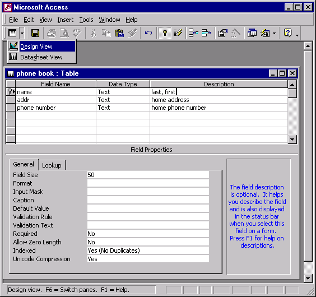Screen dimensions: 316x297
Task: Click the Paste clipboard icon
Action: [119, 33]
